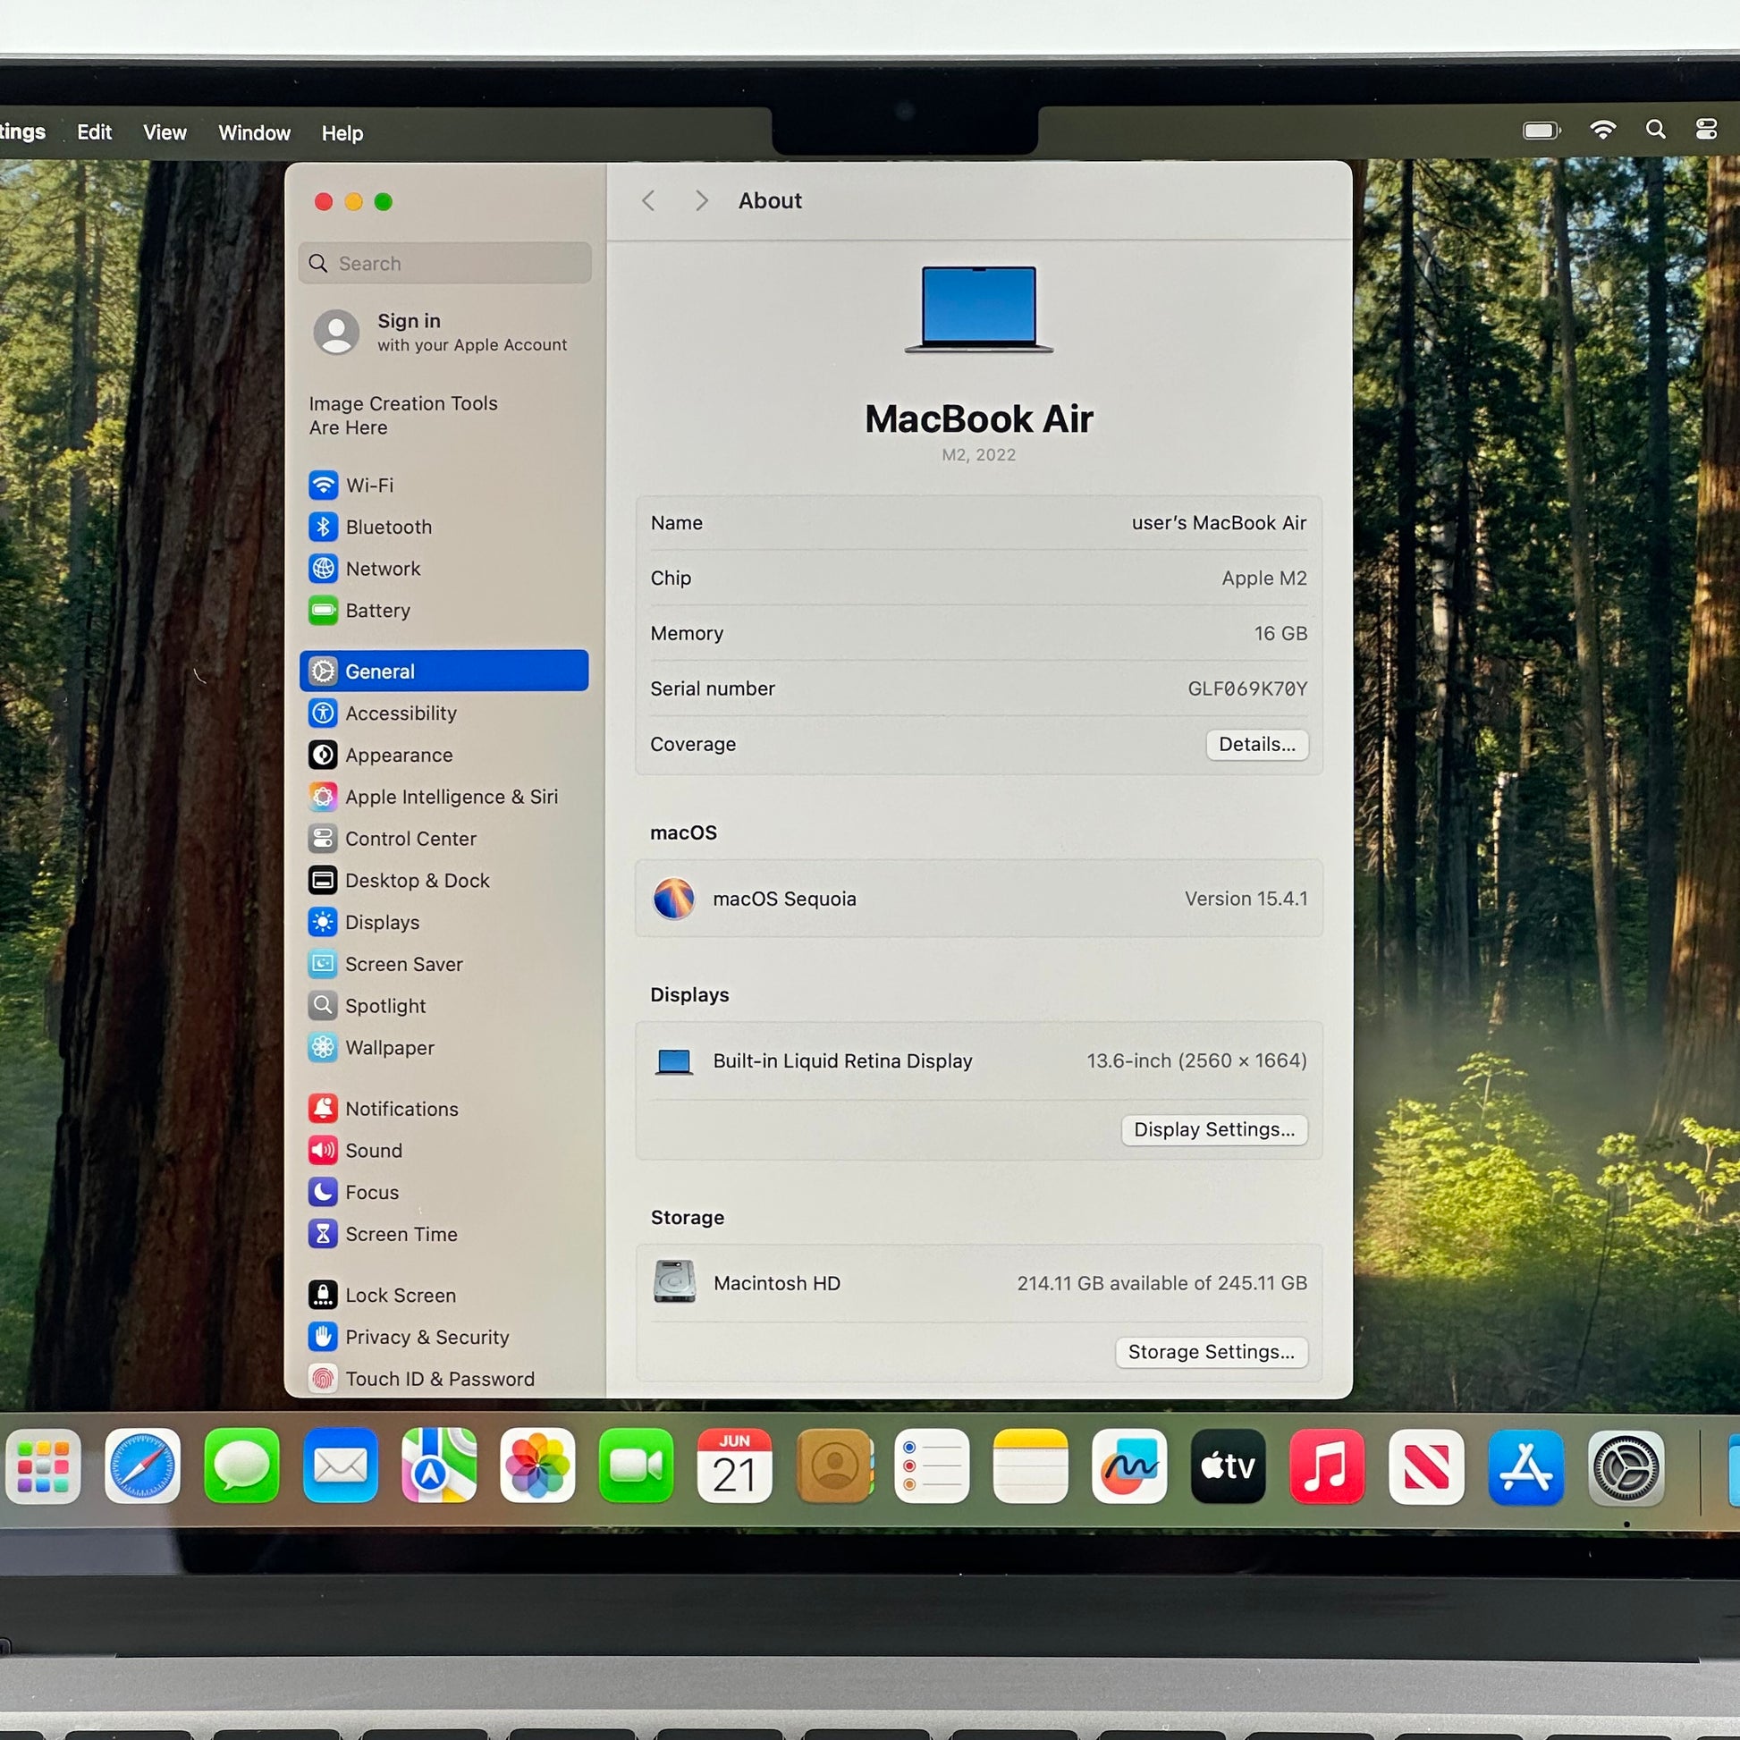This screenshot has width=1740, height=1740.
Task: Click the Built-in Liquid Retina Display row
Action: (x=979, y=1061)
